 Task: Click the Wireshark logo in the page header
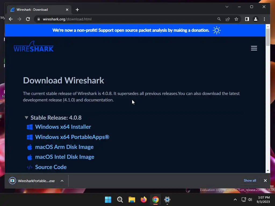pos(34,47)
